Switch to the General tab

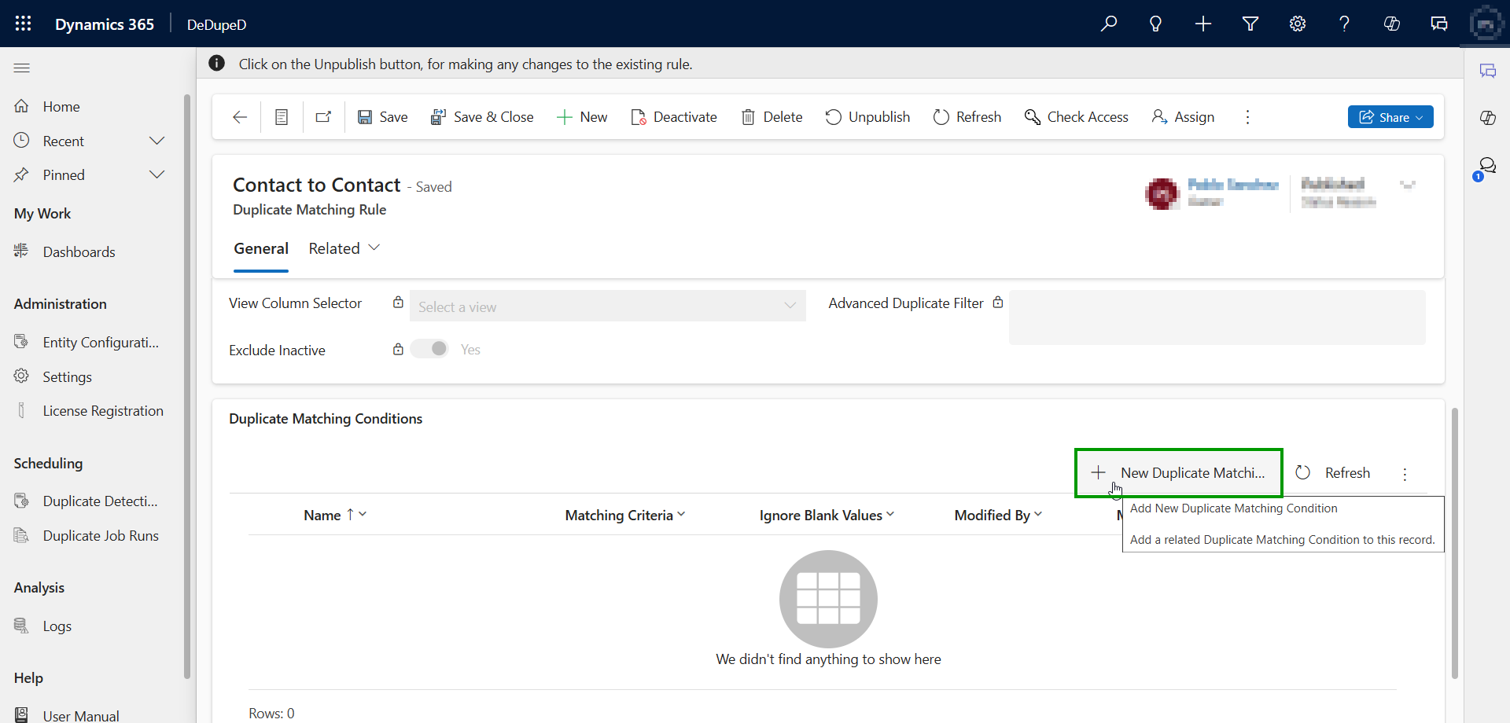pyautogui.click(x=261, y=248)
